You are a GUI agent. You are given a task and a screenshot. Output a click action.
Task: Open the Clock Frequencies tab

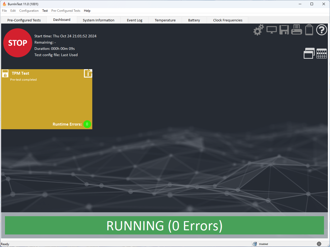click(228, 20)
